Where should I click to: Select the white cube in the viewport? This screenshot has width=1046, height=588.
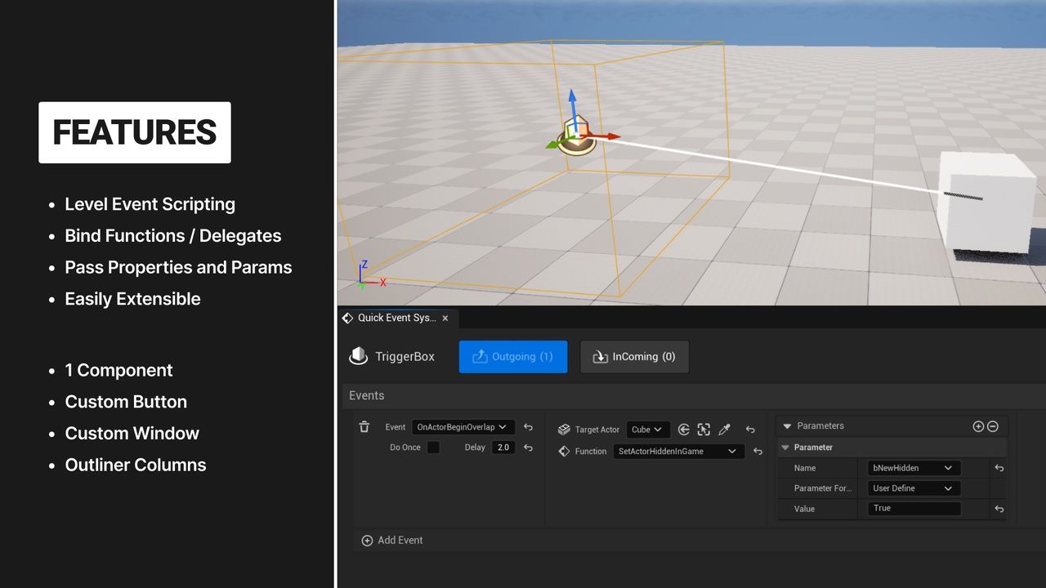tap(986, 203)
